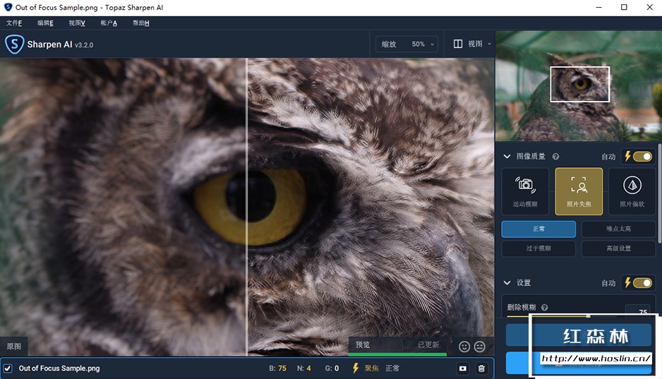Toggle the auto switch for 图像质量
Image resolution: width=662 pixels, height=379 pixels.
click(x=642, y=157)
